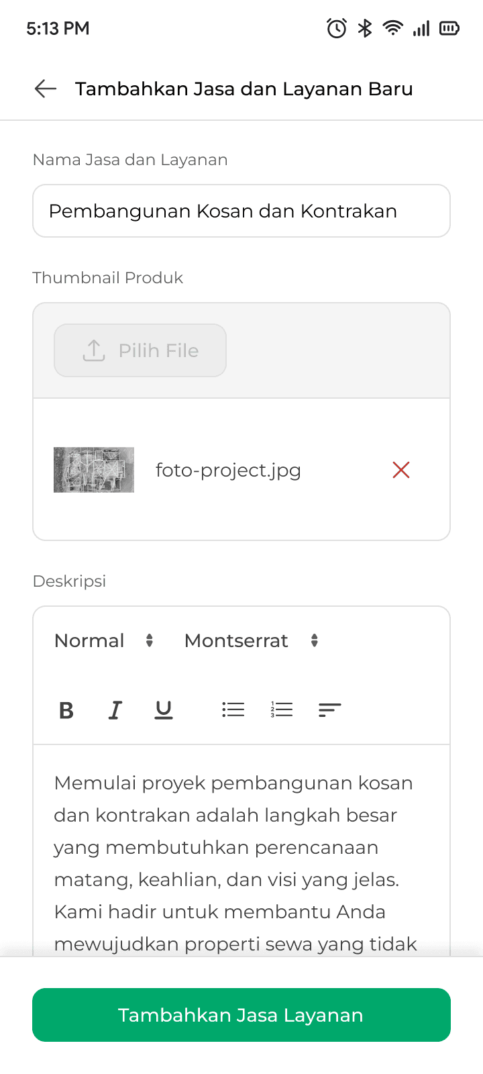
Task: Click the Nama Jasa dan Layanan field
Action: point(241,211)
